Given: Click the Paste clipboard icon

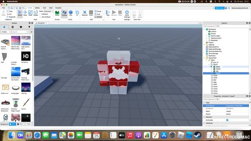Looking at the screenshot, I should [4, 13].
